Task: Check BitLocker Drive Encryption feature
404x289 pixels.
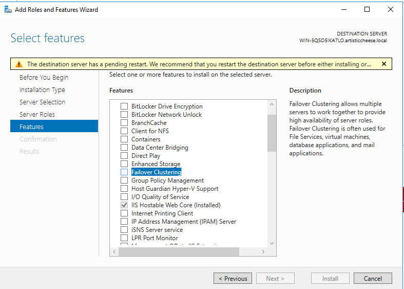Action: tap(124, 106)
